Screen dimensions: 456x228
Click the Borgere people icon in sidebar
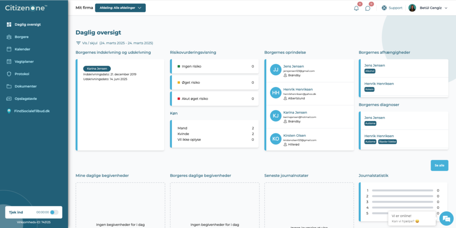(x=9, y=37)
